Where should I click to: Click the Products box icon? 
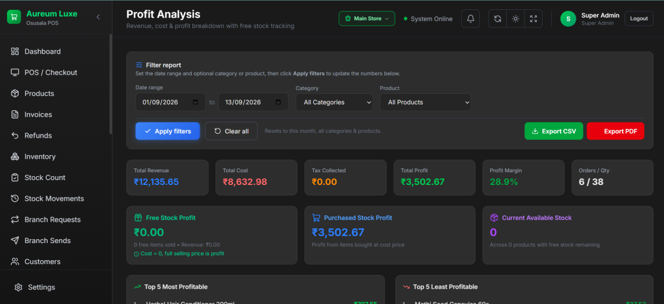click(15, 93)
